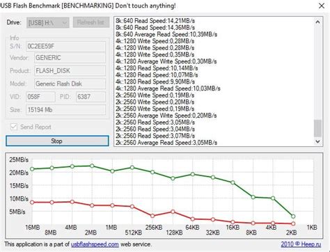
Task: Click the Model field Generic Flash Disk
Action: [70, 84]
